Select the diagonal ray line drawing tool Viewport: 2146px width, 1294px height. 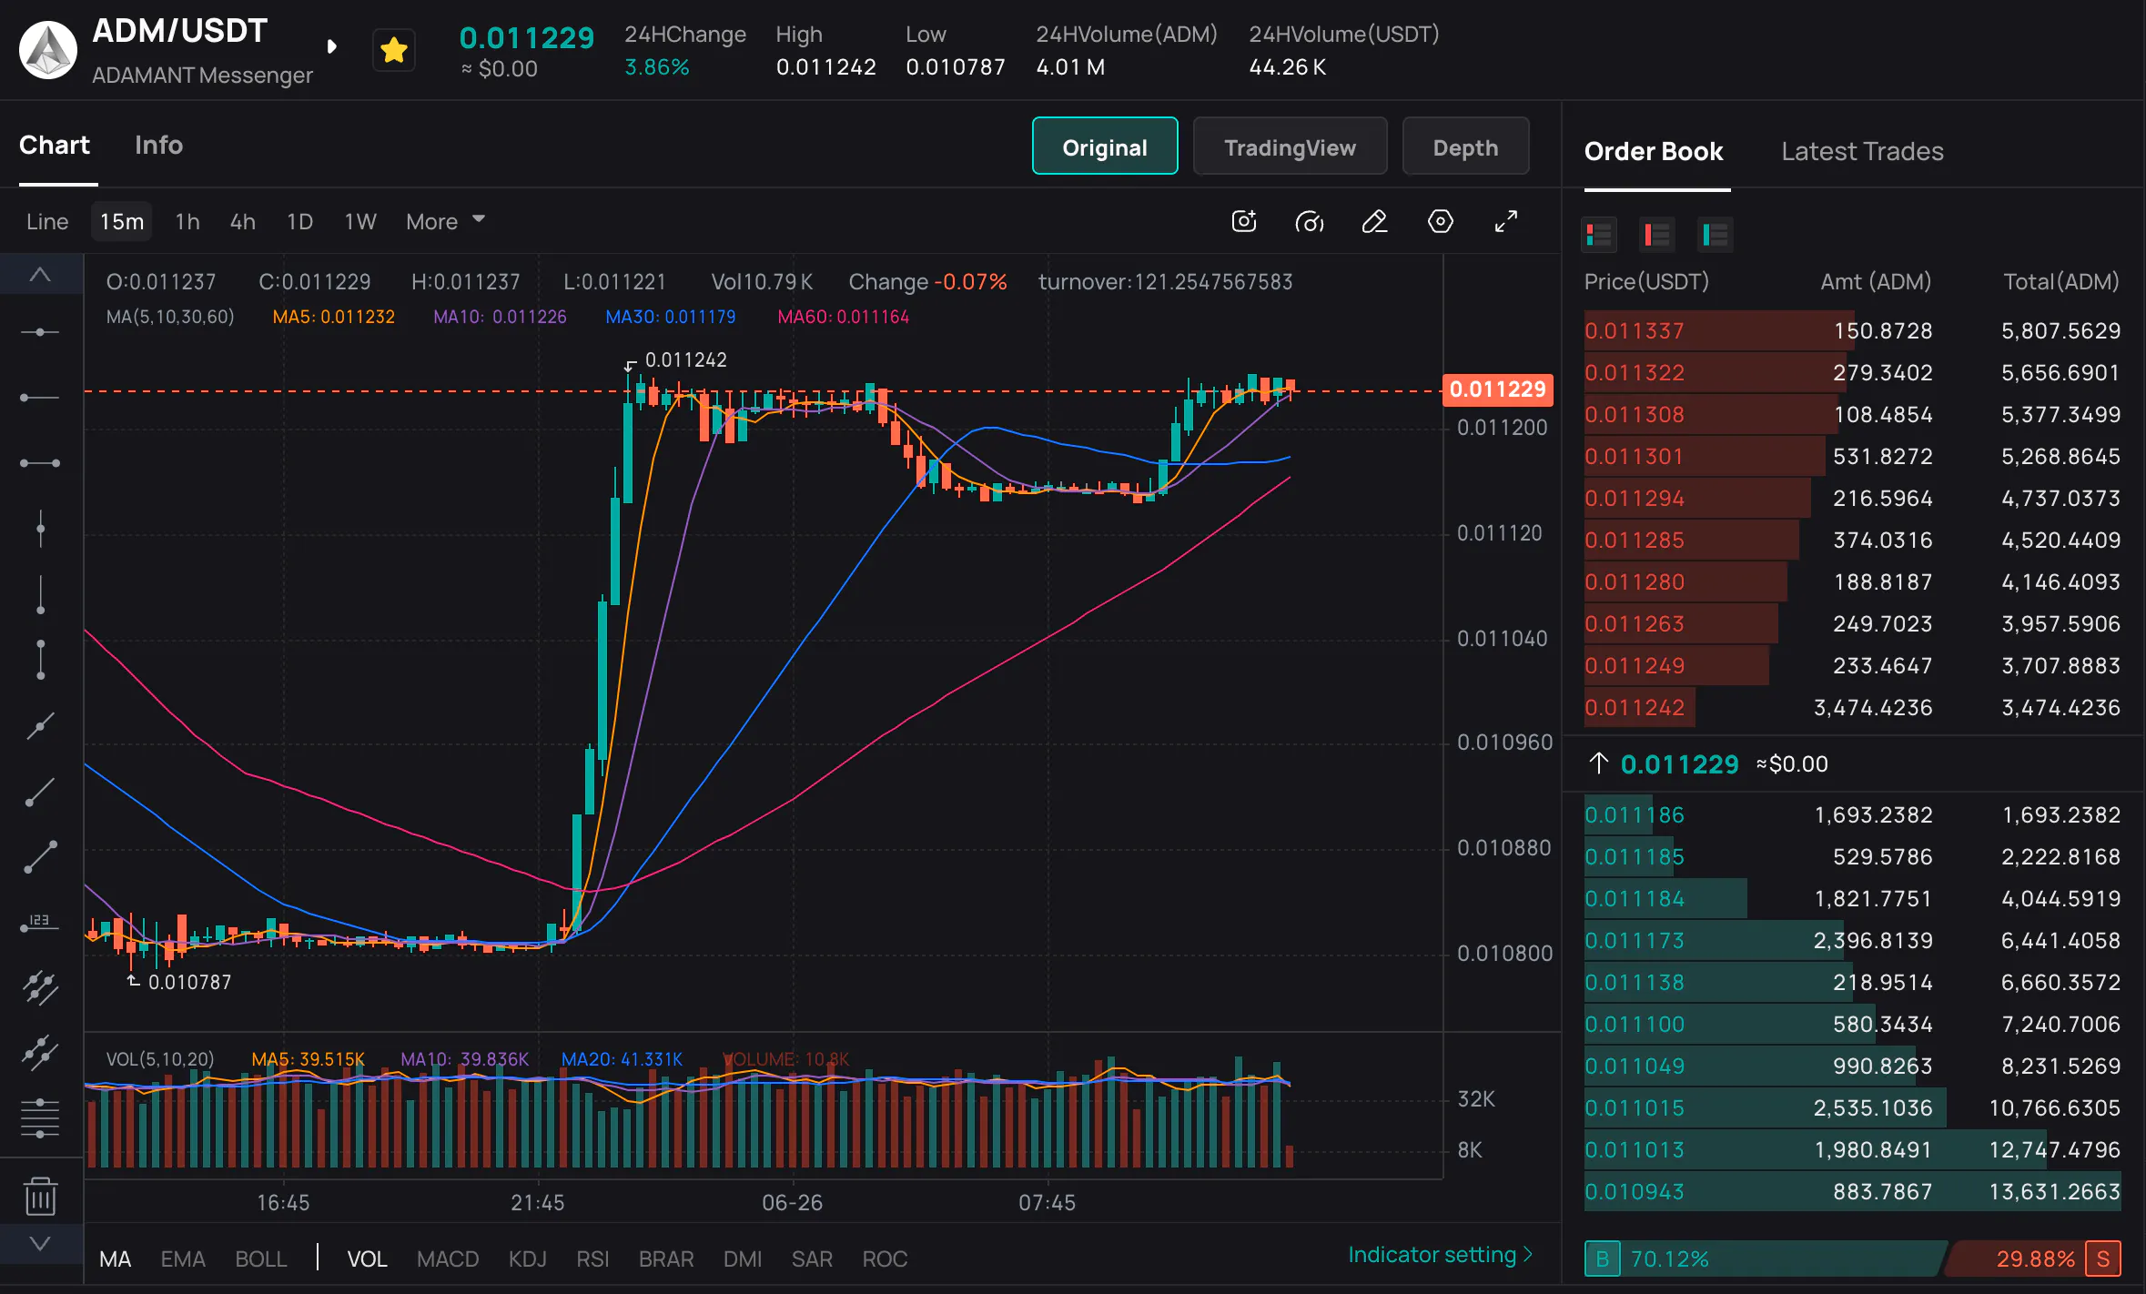tap(40, 791)
